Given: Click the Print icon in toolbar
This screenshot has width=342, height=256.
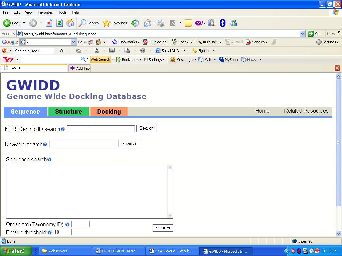Looking at the screenshot, I should (x=161, y=23).
